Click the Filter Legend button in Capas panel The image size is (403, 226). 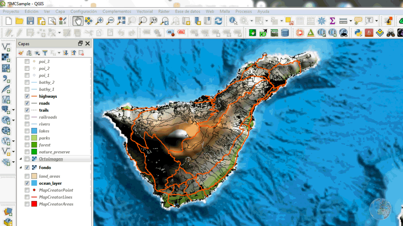tap(45, 53)
